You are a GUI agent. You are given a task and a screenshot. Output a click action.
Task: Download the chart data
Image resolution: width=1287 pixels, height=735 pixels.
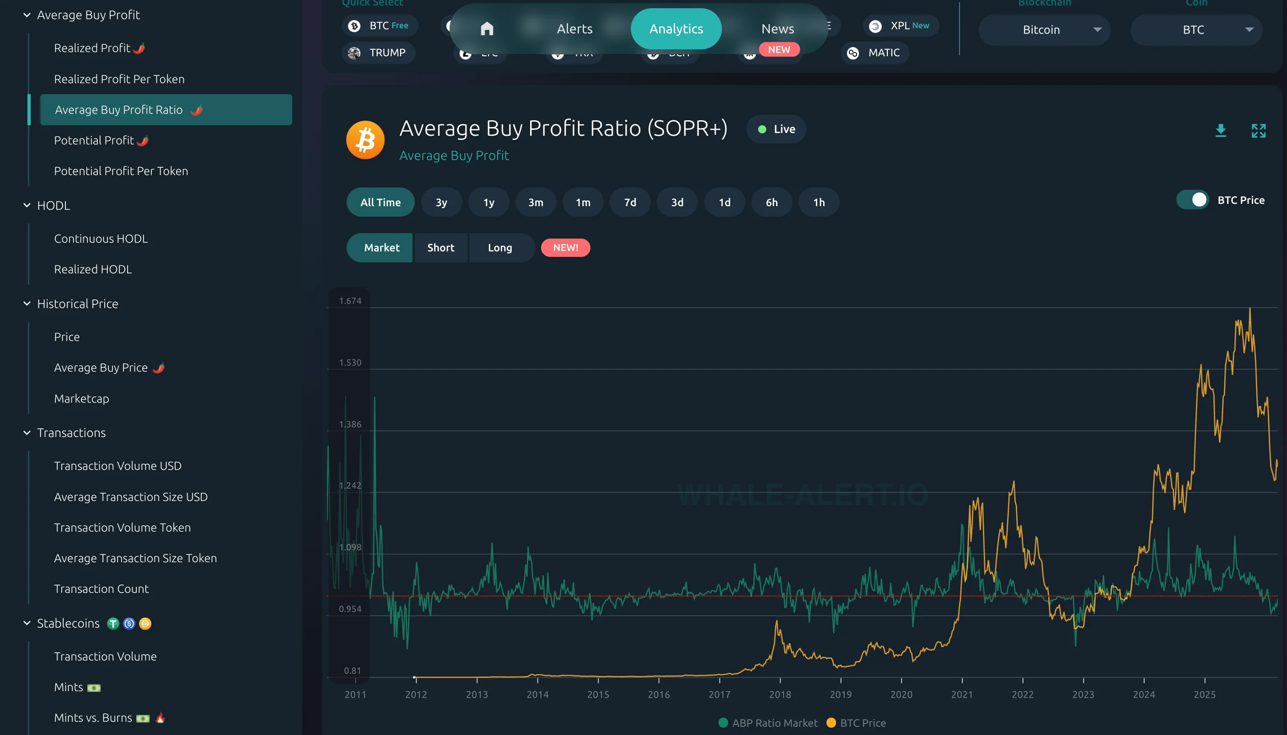coord(1220,131)
